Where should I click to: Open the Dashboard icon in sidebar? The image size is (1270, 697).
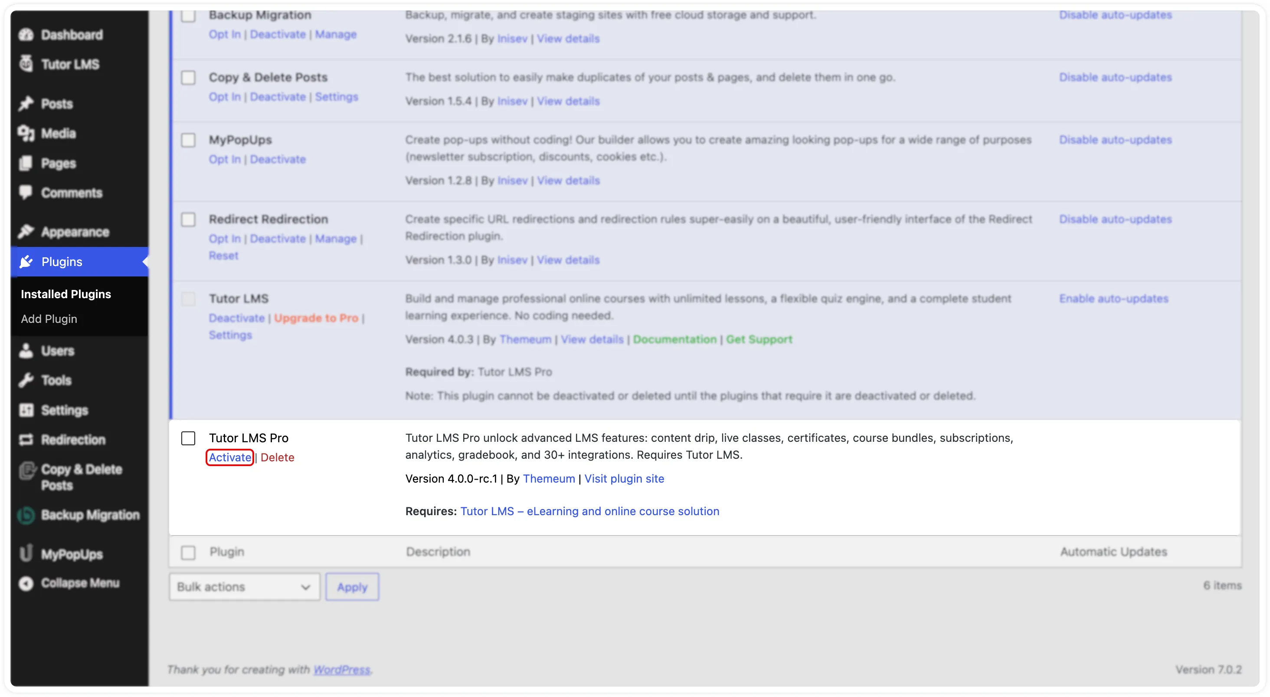[x=26, y=35]
